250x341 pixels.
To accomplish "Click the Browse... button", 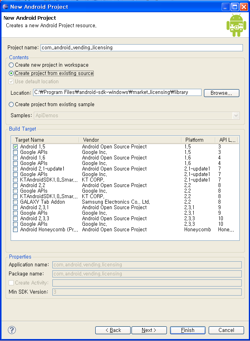I will (x=222, y=93).
